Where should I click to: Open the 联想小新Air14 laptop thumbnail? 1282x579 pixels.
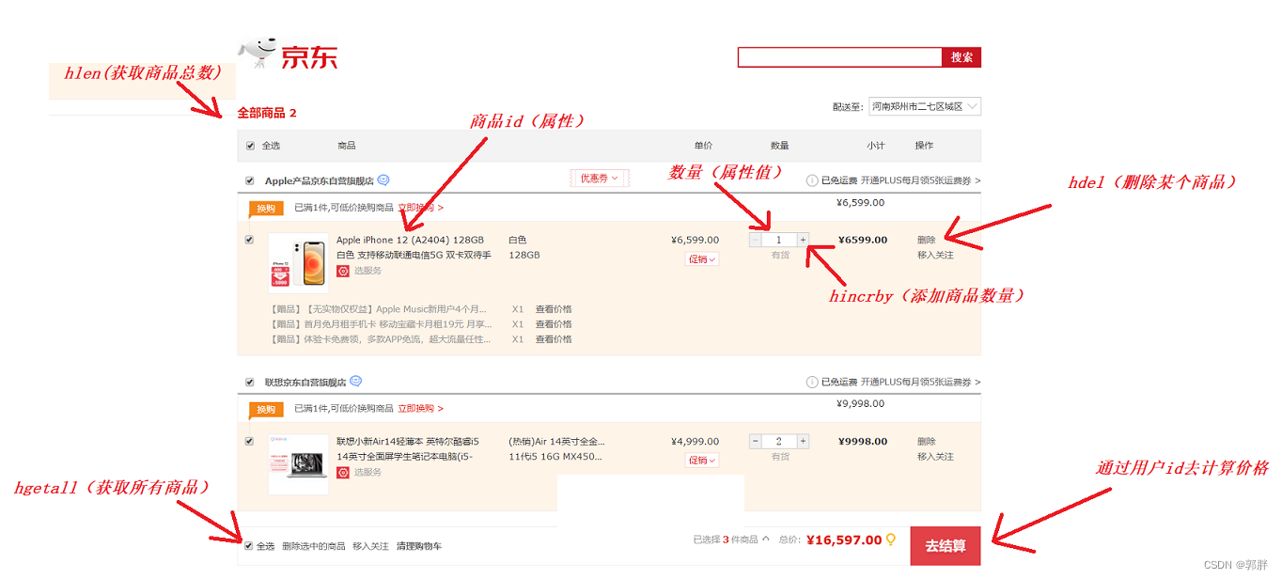point(299,464)
